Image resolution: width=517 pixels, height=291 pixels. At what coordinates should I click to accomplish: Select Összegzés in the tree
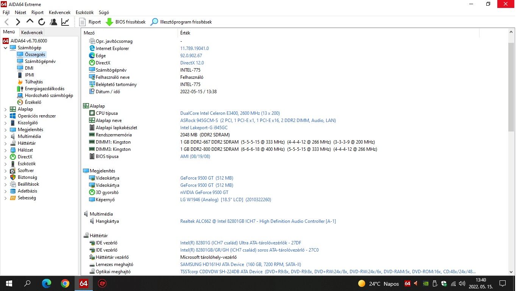[x=35, y=55]
